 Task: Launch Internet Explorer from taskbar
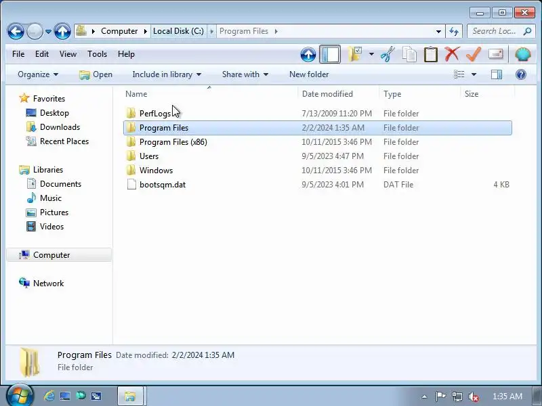click(49, 396)
